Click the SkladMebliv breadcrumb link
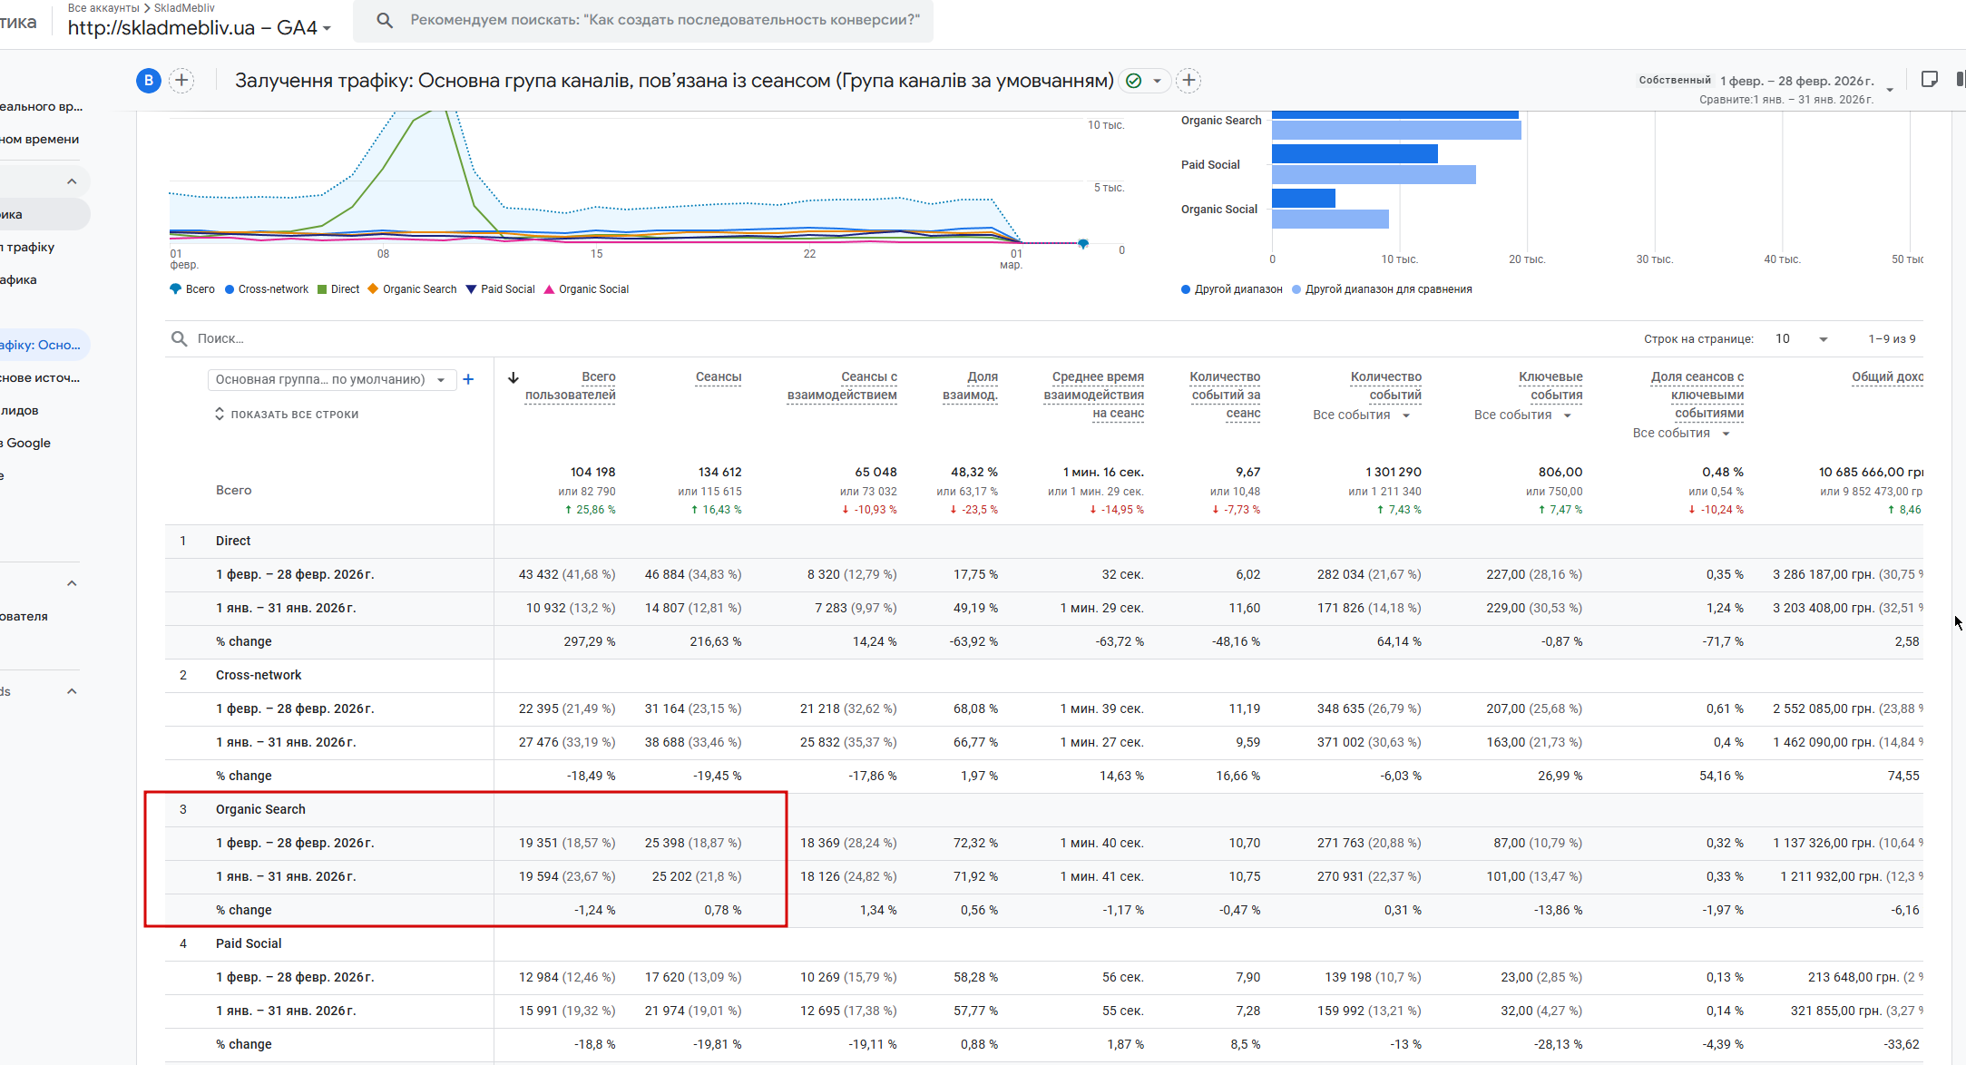1966x1065 pixels. [x=184, y=8]
